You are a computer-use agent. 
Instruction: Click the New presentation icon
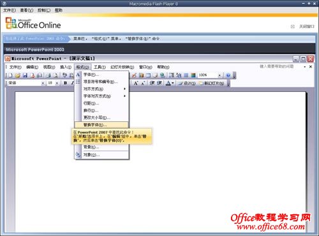(x=11, y=75)
